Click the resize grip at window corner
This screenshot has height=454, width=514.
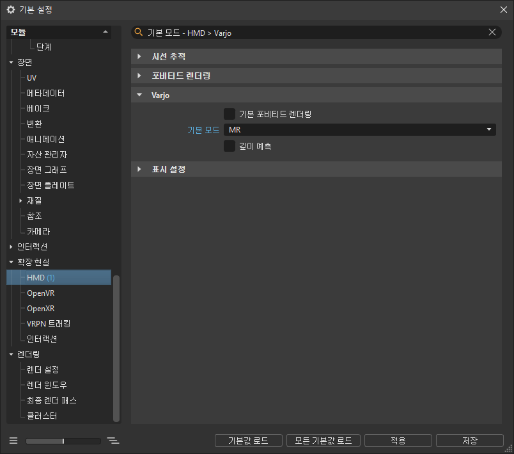click(508, 449)
